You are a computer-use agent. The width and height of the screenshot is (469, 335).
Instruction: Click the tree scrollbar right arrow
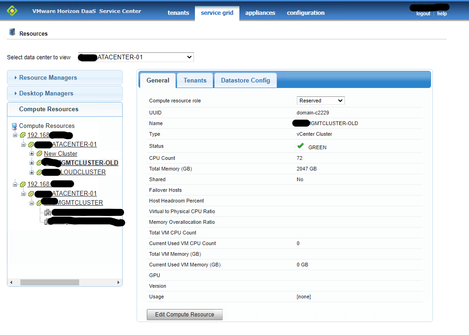tap(119, 282)
